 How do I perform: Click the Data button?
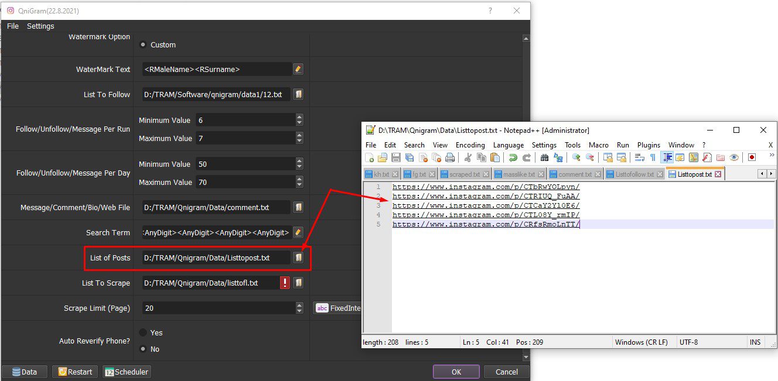click(25, 372)
